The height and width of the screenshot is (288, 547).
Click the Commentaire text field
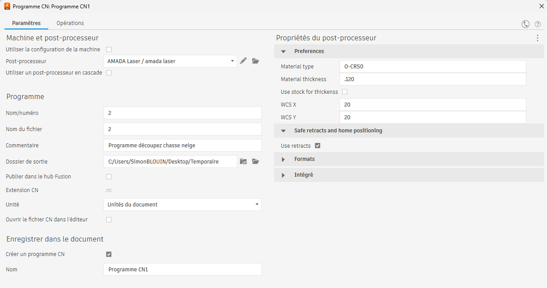182,146
